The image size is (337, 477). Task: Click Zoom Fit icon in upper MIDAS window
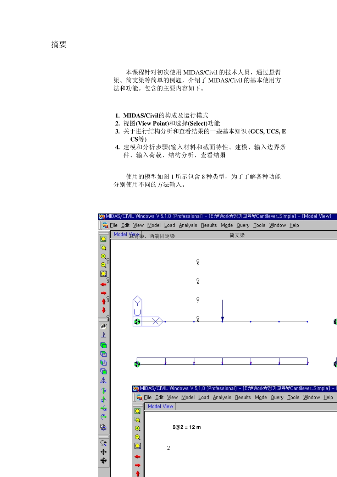tap(103, 239)
